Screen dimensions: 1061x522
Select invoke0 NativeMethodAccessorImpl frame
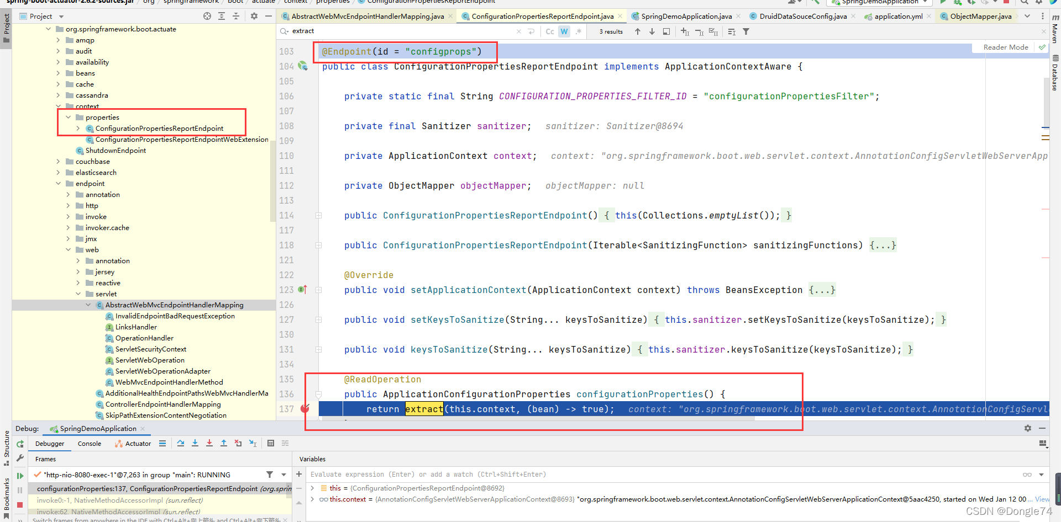pos(120,500)
